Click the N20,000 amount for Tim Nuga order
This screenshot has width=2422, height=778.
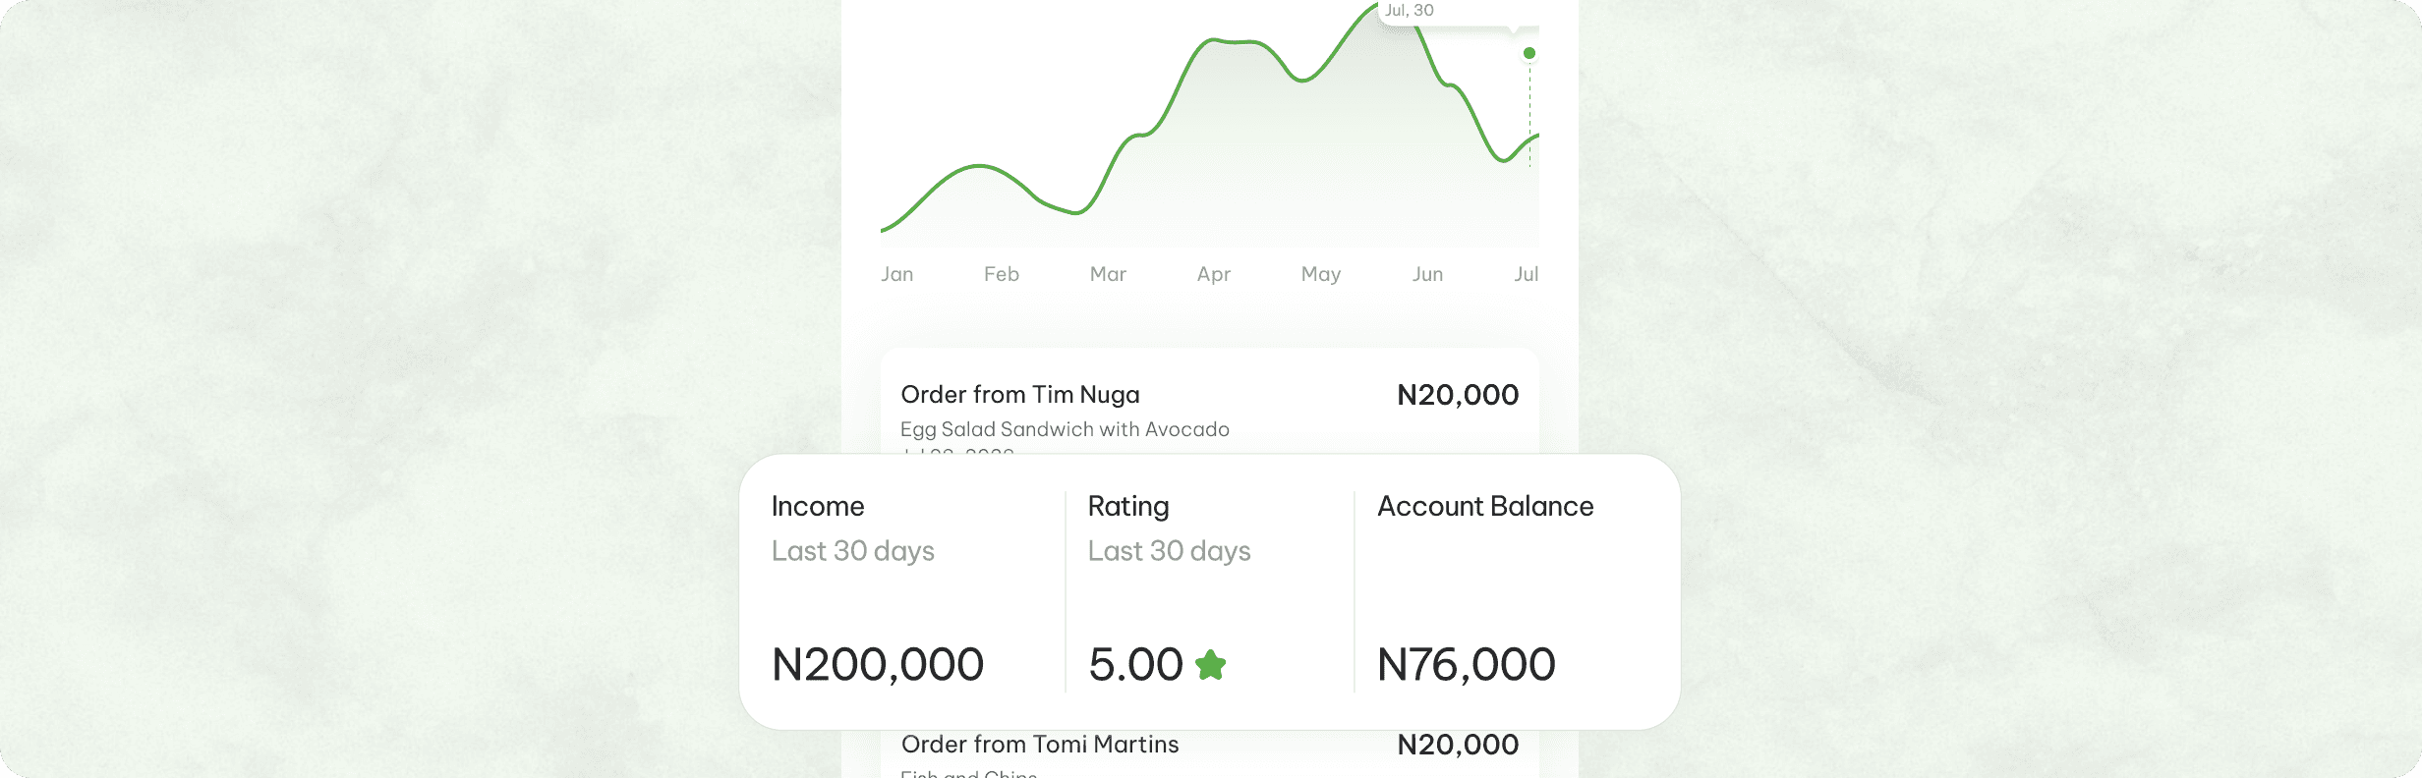pyautogui.click(x=1458, y=395)
